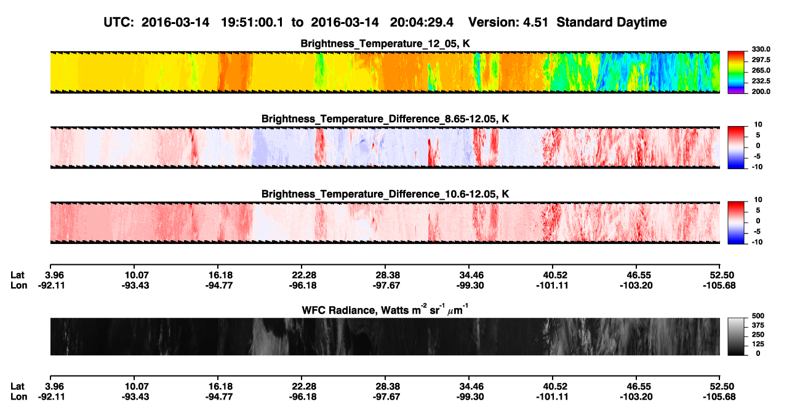Click the 297.5 colorbar tick label
The width and height of the screenshot is (800, 410).
pyautogui.click(x=760, y=60)
